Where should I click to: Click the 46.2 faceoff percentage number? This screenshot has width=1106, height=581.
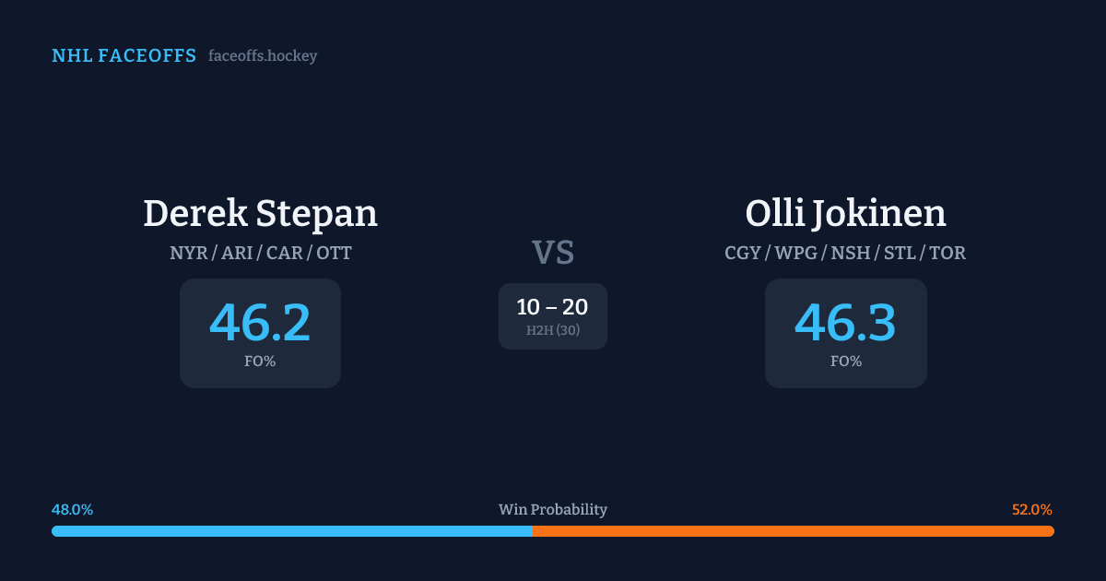click(260, 322)
